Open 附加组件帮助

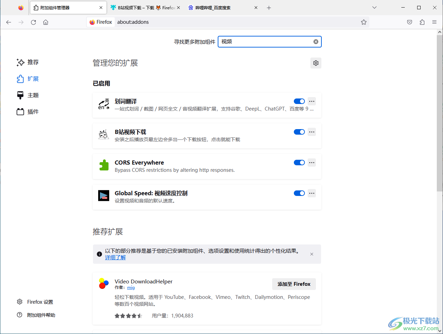click(x=36, y=315)
